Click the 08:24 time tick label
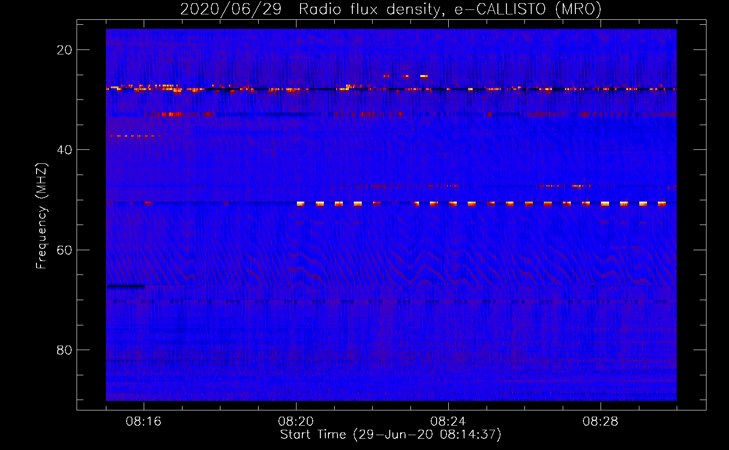729x450 pixels. [x=448, y=422]
